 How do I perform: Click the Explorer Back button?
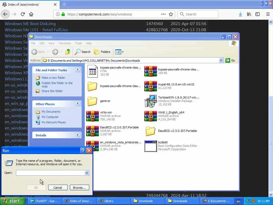tap(38, 52)
